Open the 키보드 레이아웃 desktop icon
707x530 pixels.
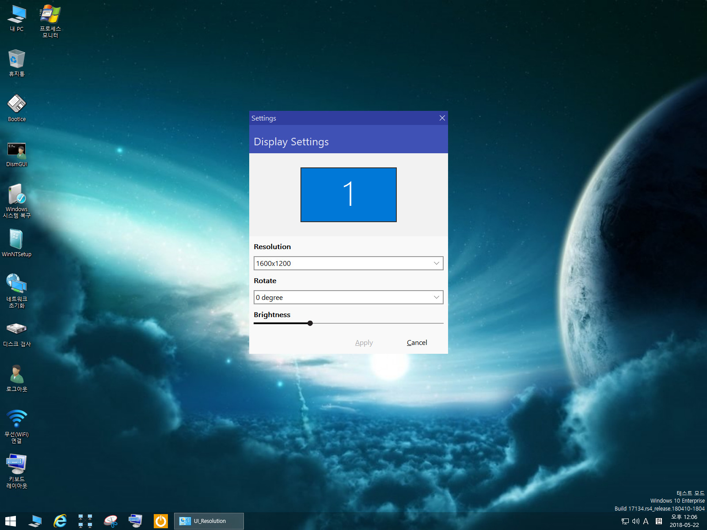click(17, 471)
